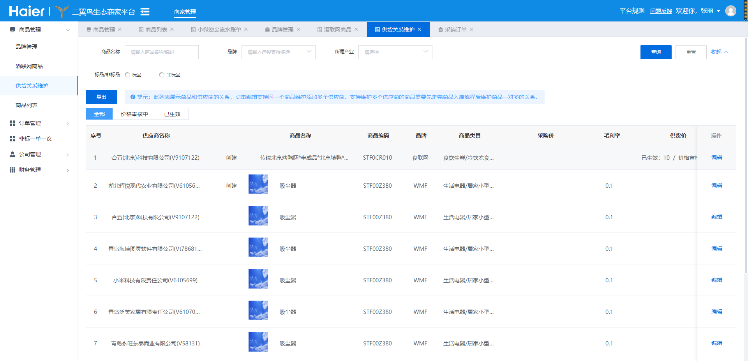Open product thumbnail in row 2

coord(258,184)
